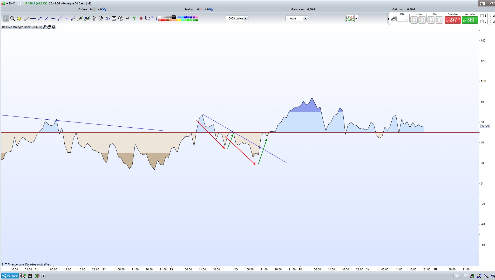495x280 pixels.
Task: Click the zoom out magnifier at bottom right
Action: point(486,276)
